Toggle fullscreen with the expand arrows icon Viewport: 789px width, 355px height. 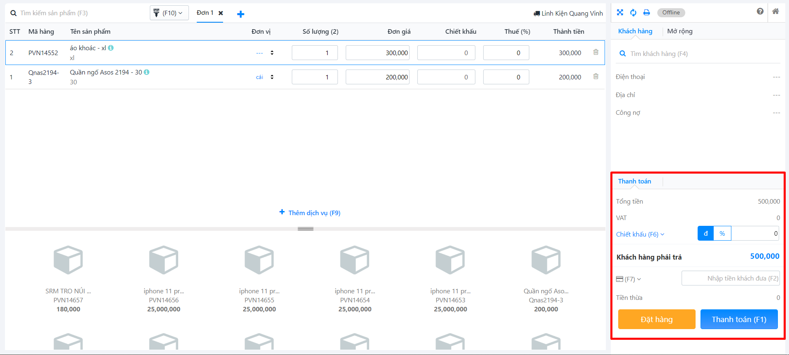pos(620,12)
